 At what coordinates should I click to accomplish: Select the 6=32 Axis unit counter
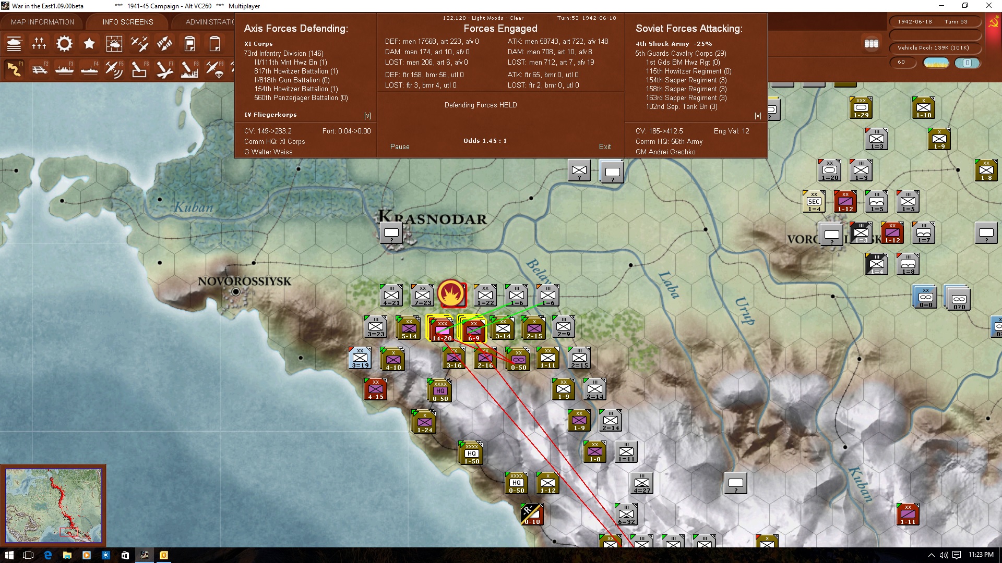tap(626, 514)
